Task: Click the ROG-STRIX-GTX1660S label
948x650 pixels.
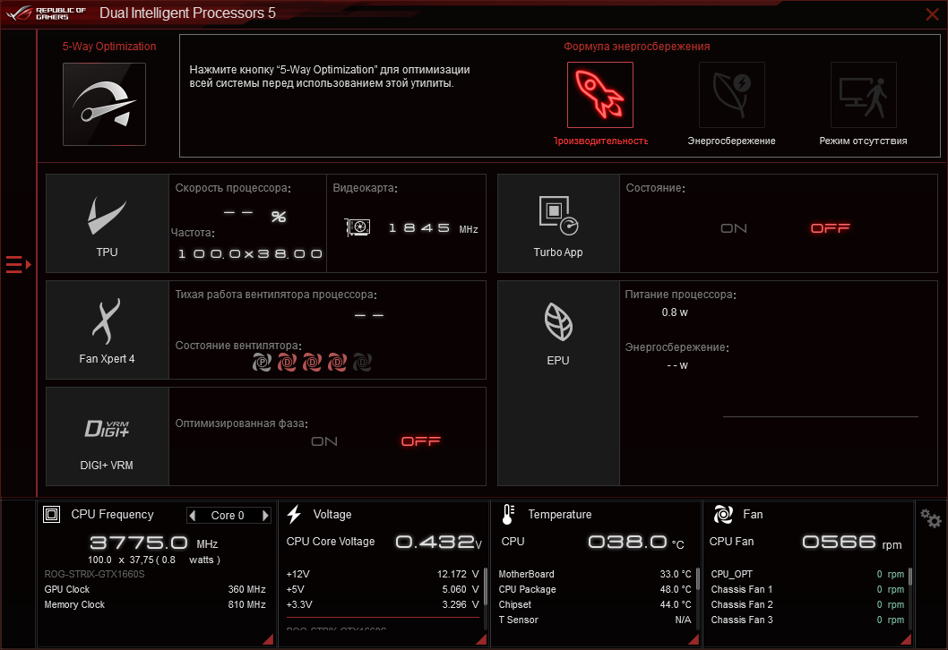Action: pos(94,574)
